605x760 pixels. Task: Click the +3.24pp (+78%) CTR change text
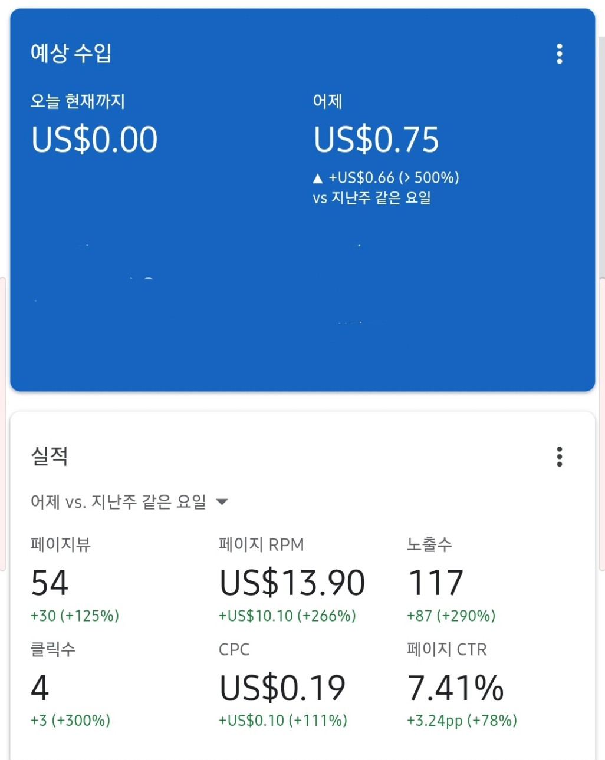[462, 721]
